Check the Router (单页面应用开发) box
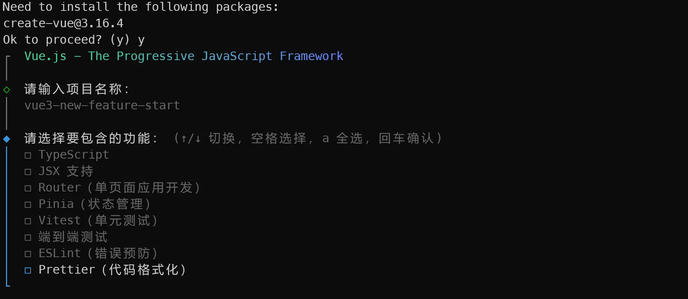Viewport: 688px width, 299px height. pos(28,188)
